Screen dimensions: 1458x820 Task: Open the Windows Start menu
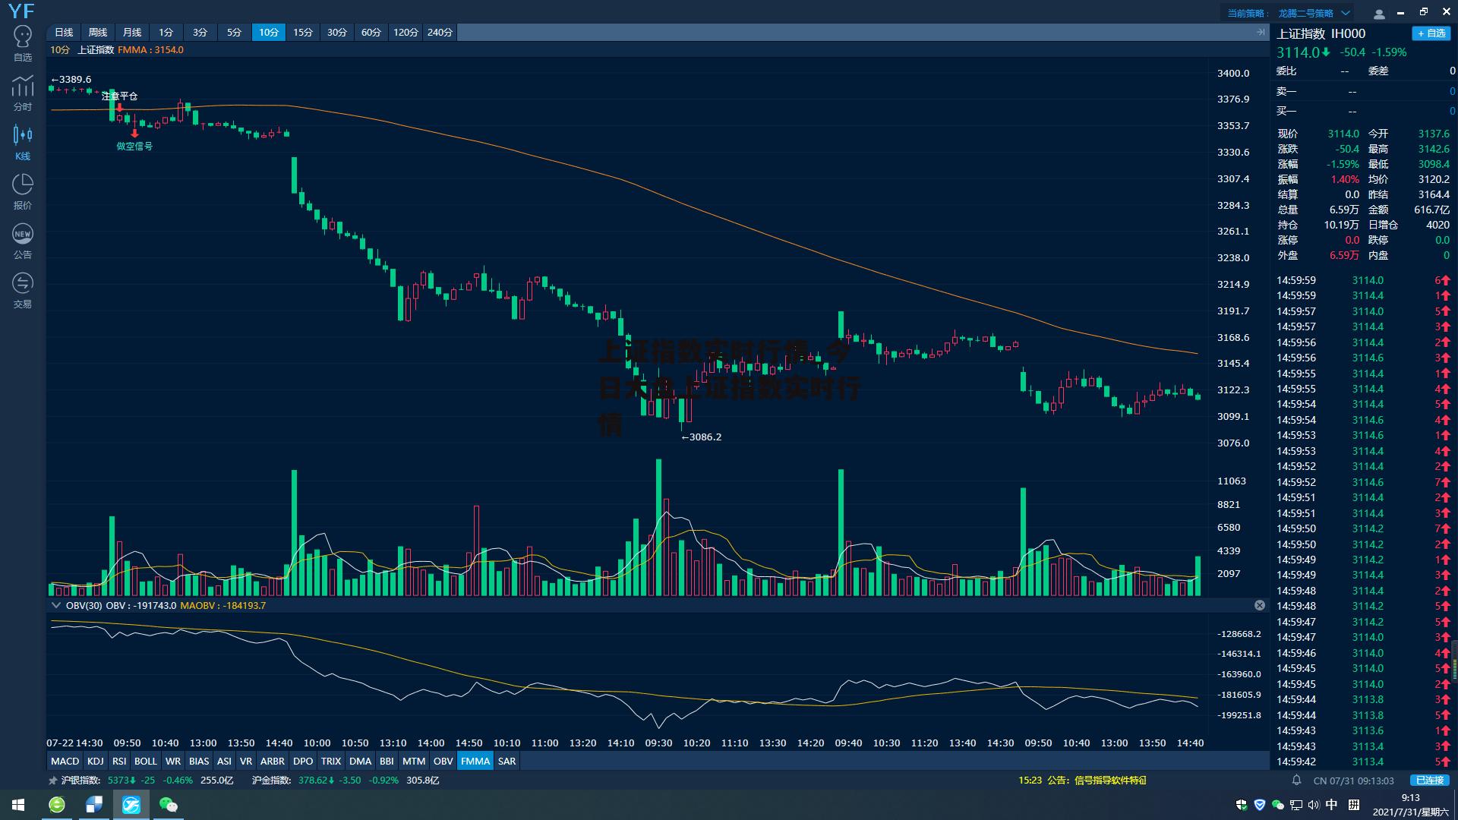[18, 805]
